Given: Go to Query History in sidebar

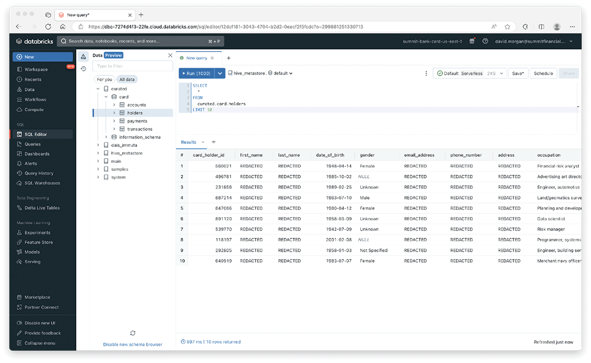Looking at the screenshot, I should pyautogui.click(x=39, y=173).
